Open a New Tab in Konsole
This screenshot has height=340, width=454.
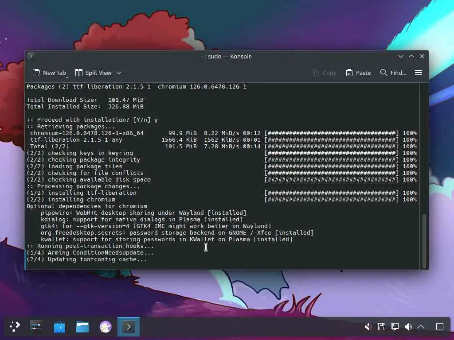click(49, 73)
